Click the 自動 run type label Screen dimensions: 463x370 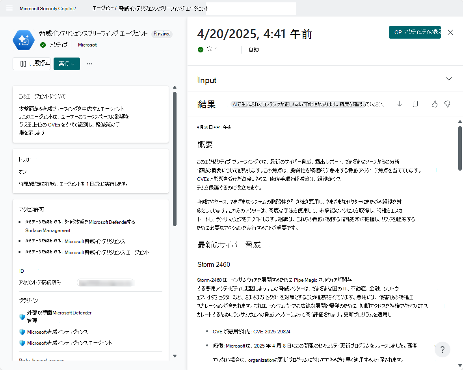click(x=254, y=50)
